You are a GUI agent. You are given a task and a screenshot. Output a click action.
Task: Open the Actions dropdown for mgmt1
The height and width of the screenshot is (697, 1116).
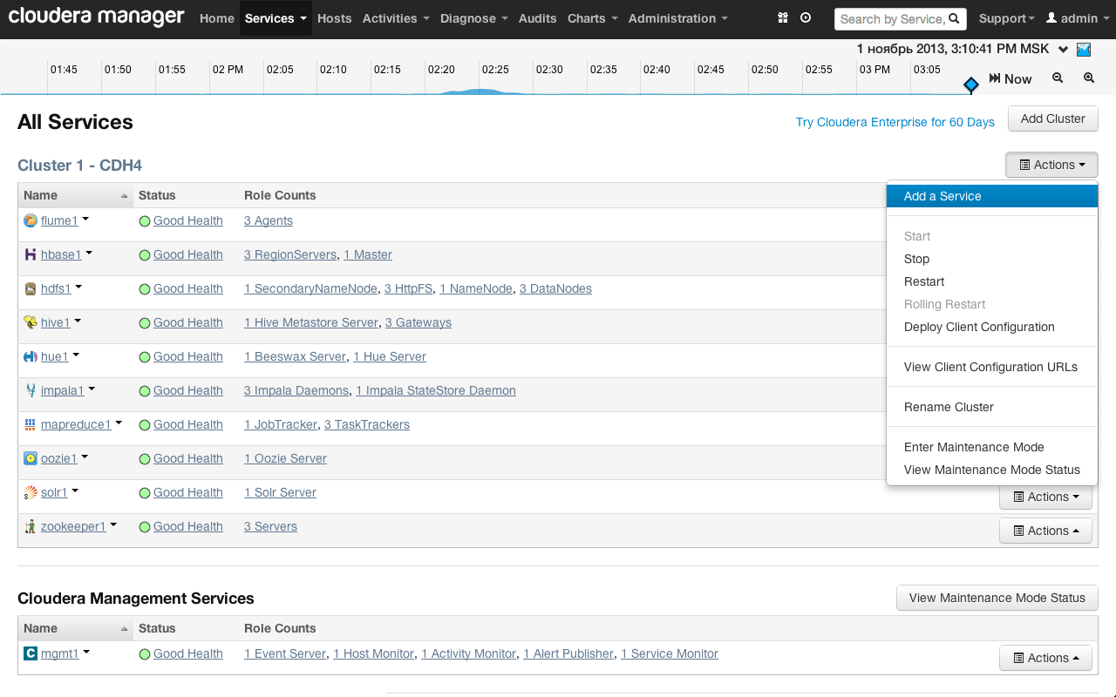point(1045,658)
